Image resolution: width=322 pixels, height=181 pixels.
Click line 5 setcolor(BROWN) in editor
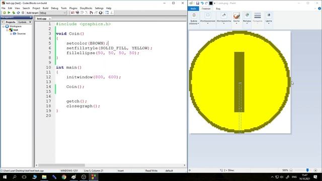(x=87, y=43)
